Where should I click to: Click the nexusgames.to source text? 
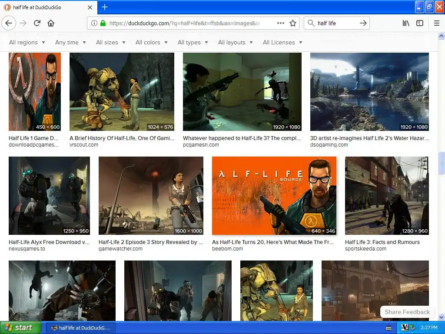tap(27, 248)
